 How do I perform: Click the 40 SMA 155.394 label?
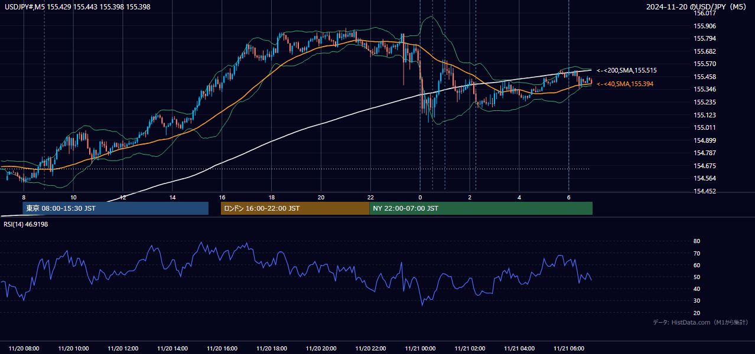pyautogui.click(x=625, y=84)
